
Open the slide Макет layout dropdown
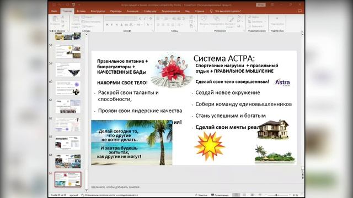[x=87, y=17]
